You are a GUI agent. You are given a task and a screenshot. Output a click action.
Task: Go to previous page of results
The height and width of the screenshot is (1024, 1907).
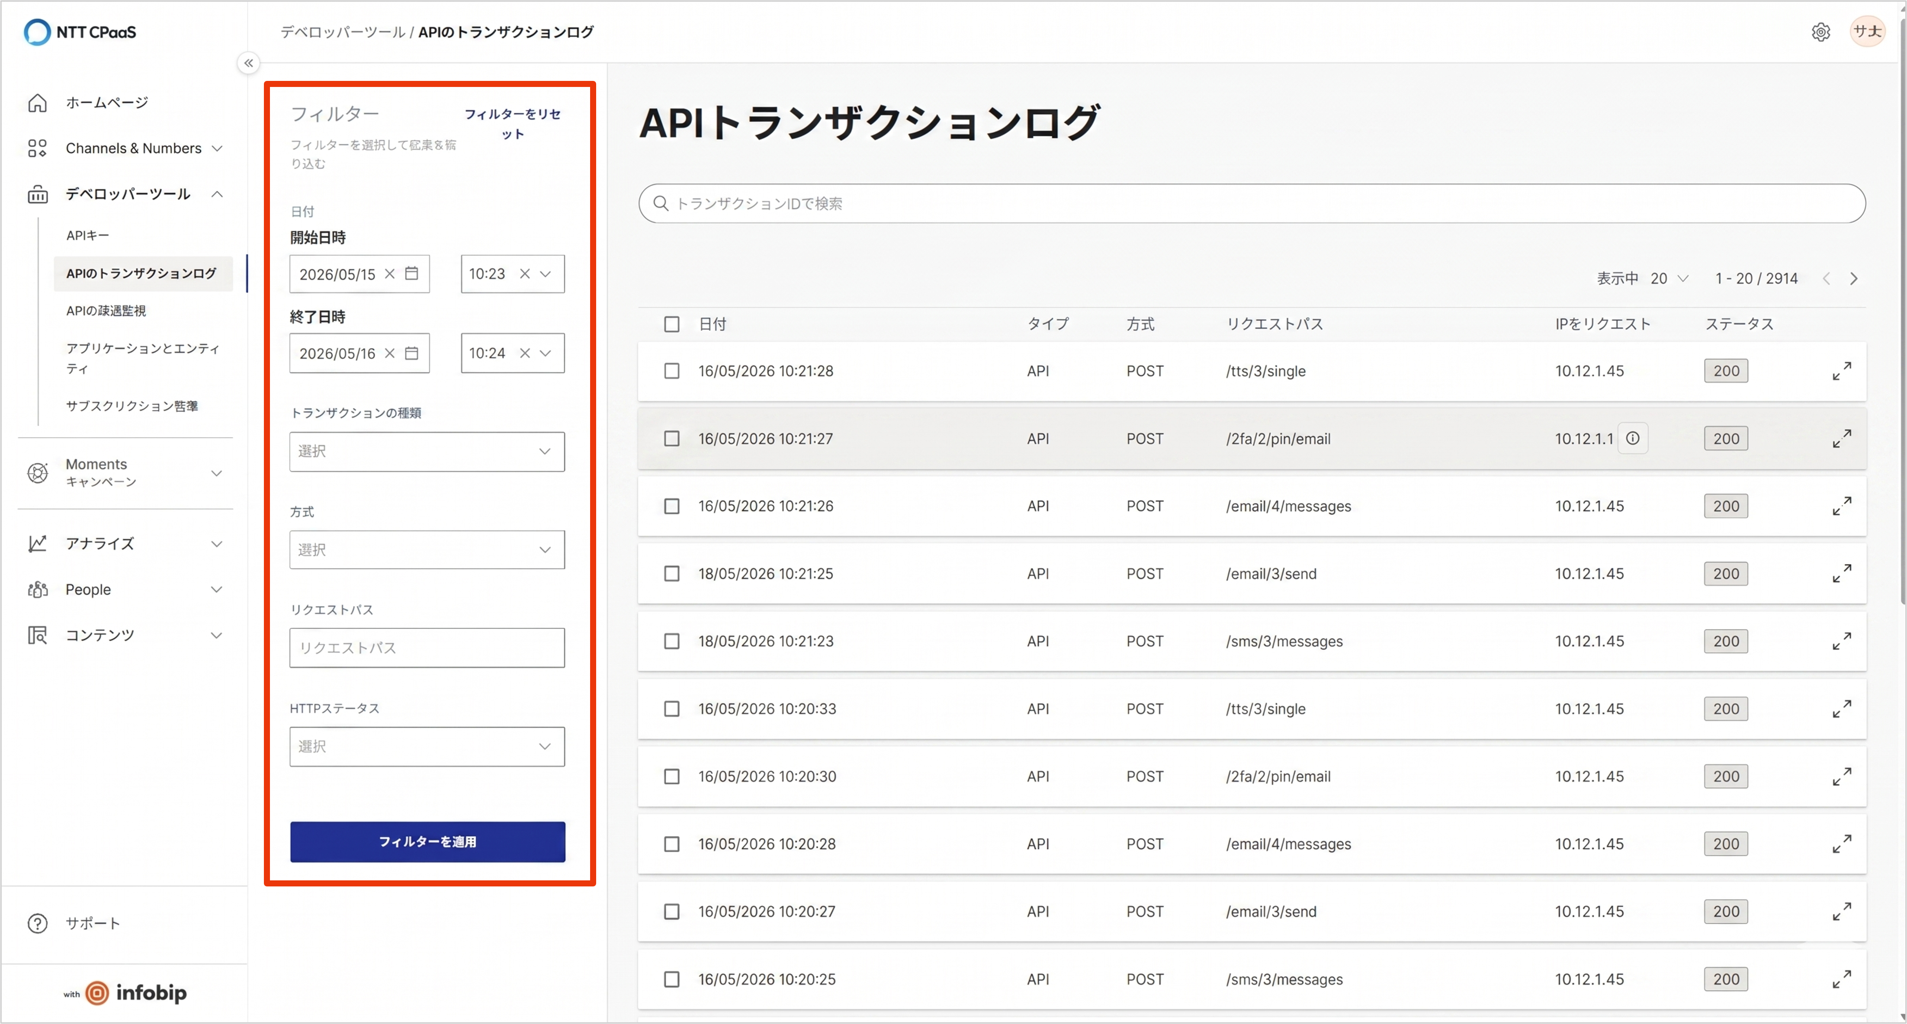point(1826,279)
